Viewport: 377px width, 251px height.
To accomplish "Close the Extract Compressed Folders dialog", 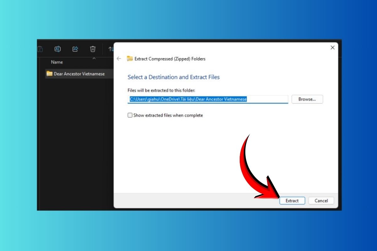I will pos(332,48).
